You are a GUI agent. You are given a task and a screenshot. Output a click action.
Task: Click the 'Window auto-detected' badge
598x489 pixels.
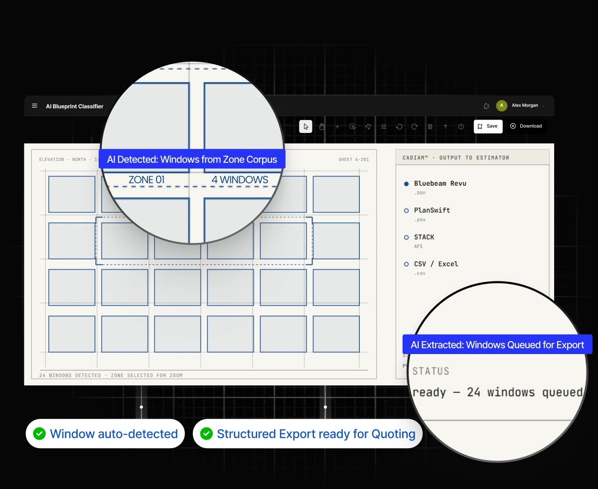(105, 434)
